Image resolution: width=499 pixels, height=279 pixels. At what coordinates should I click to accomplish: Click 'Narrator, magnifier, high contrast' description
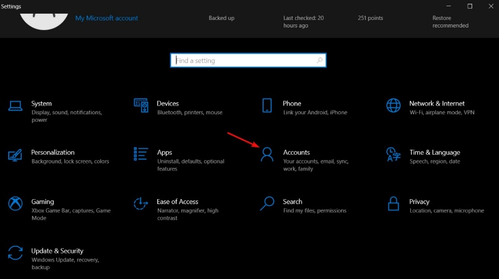188,214
